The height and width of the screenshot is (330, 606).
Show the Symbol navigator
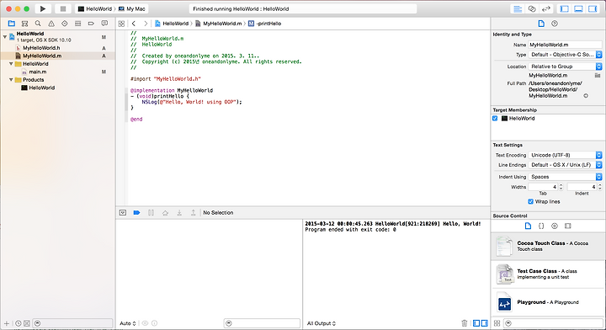point(24,24)
